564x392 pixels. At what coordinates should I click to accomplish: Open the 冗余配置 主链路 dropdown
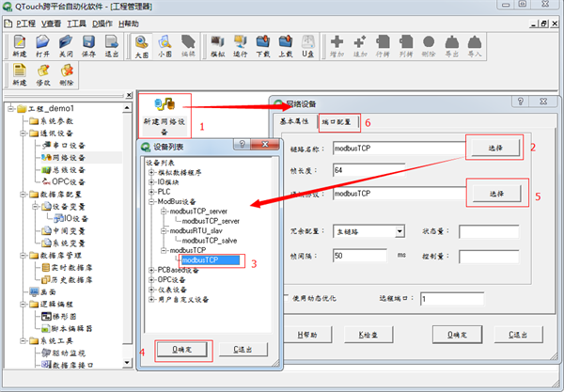point(399,230)
